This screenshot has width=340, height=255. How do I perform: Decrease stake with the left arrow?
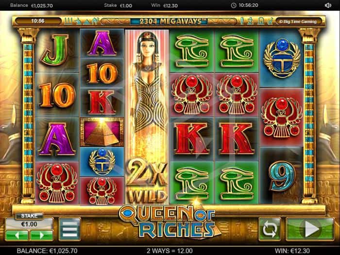17,236
